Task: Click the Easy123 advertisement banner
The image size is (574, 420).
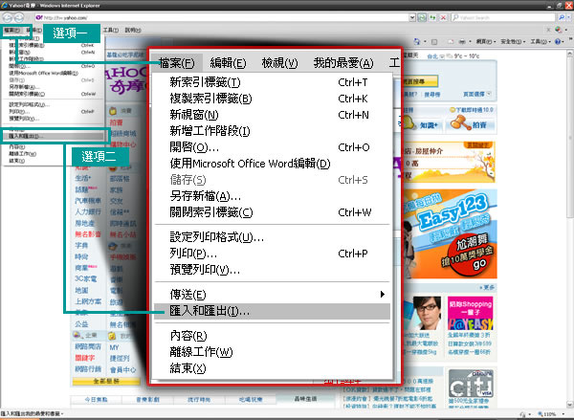Action: (x=450, y=234)
